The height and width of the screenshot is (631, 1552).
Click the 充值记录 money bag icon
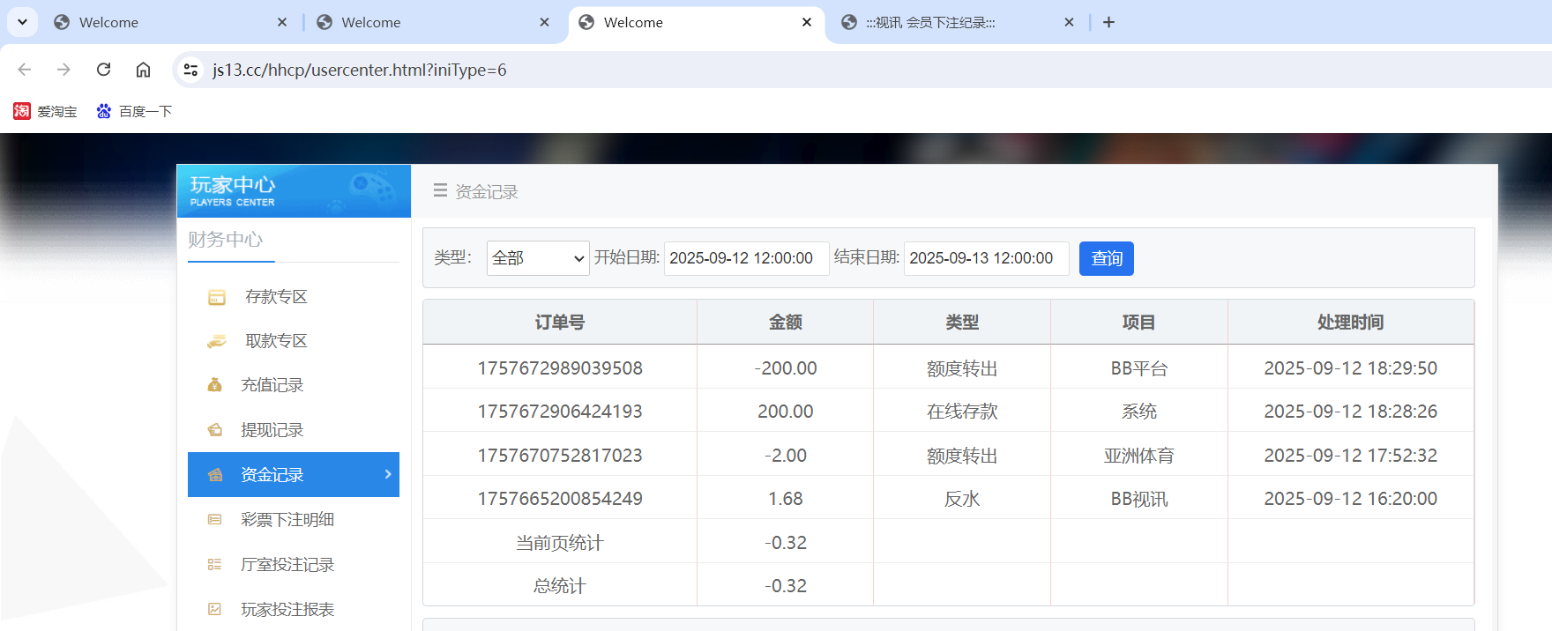214,385
